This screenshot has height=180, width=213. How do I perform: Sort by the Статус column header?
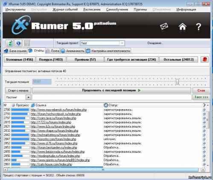tap(111, 105)
